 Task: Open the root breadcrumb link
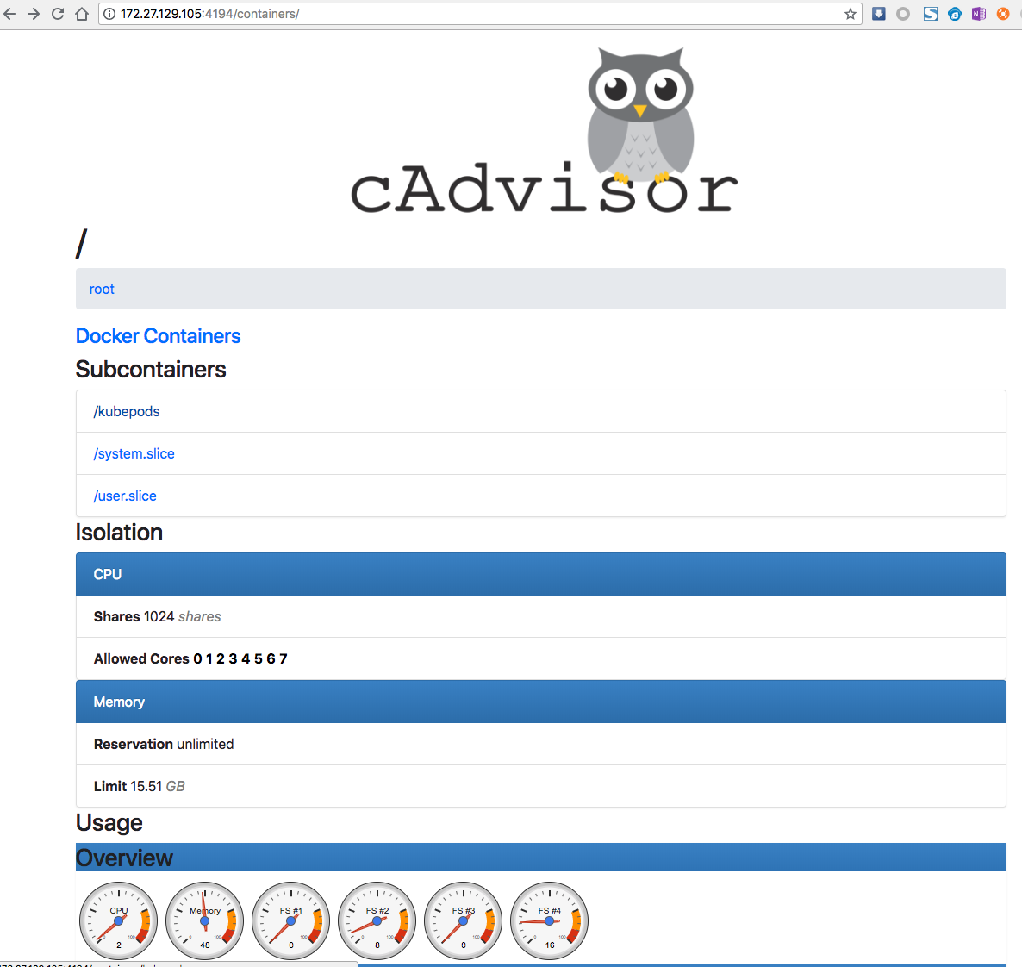pos(102,289)
